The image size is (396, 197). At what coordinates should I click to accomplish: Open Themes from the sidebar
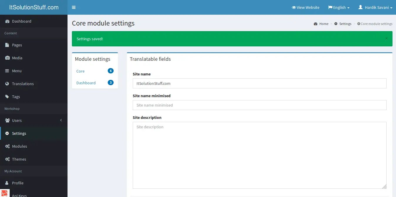(x=19, y=159)
